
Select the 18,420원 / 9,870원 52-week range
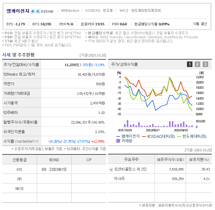click(91, 74)
